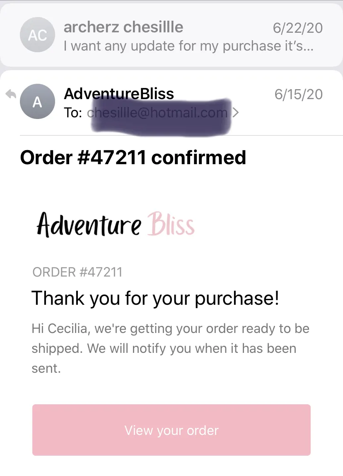The width and height of the screenshot is (343, 476).
Task: Click the Thank you for your purchase heading
Action: (155, 298)
